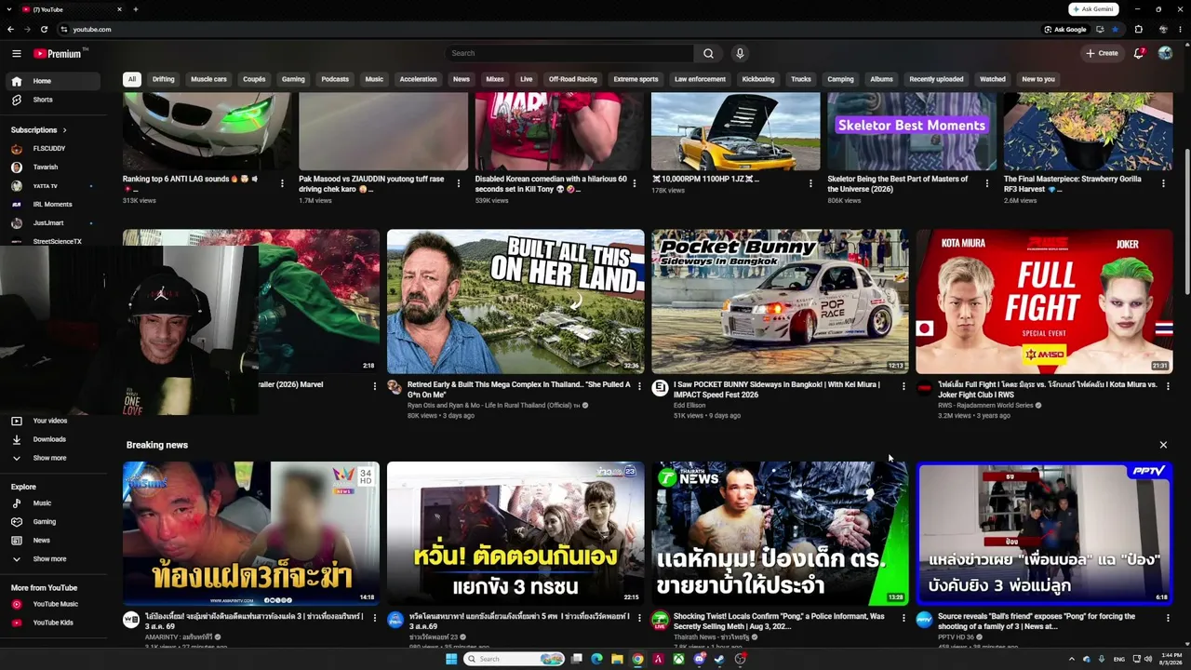Reload the page in browser toolbar
The width and height of the screenshot is (1191, 670).
pos(44,29)
